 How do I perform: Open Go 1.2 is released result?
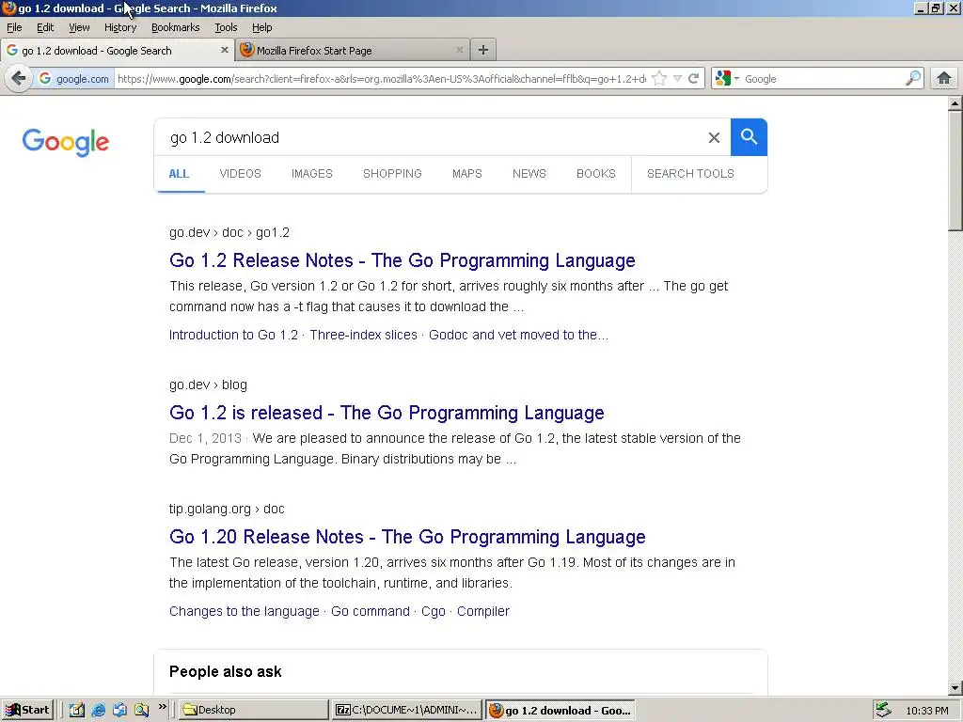(387, 413)
